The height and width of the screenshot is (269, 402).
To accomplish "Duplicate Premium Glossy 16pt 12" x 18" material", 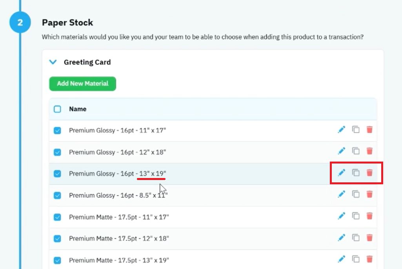I will (x=356, y=151).
